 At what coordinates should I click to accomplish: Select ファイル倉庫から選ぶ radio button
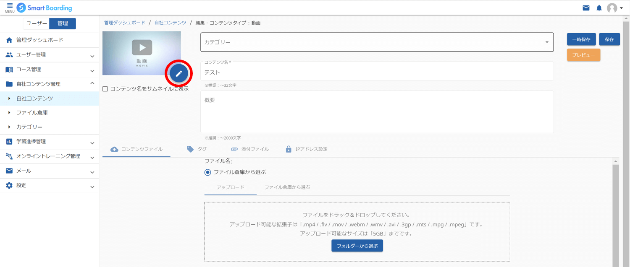point(207,172)
